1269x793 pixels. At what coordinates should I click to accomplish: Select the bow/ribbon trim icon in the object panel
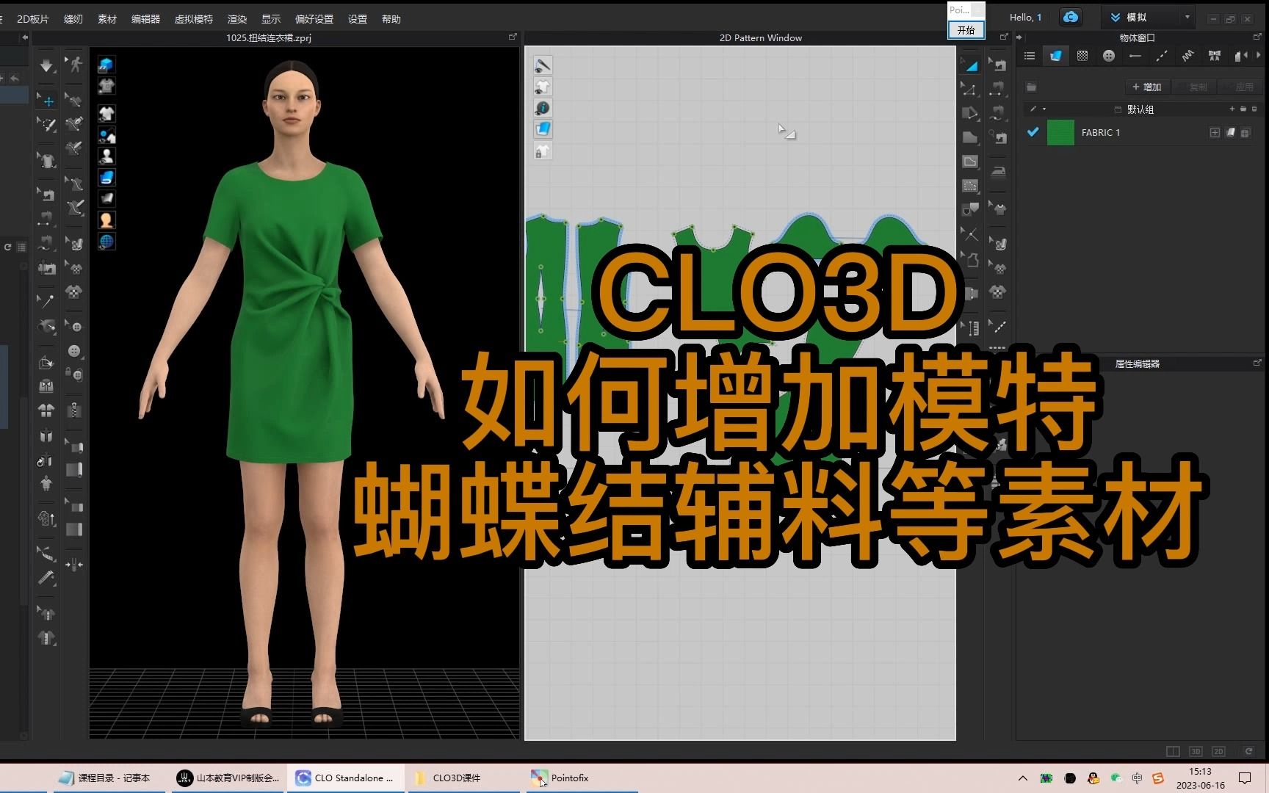(x=1215, y=56)
